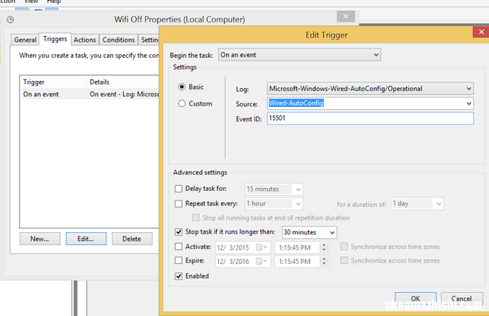Expand the Source dropdown list
Screen dimensions: 489x316
pos(469,103)
